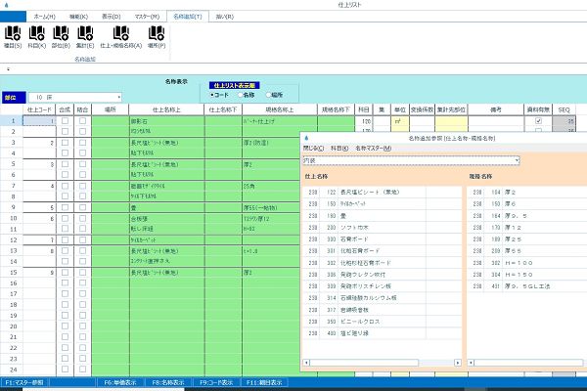Select the コード display-order radio button

pyautogui.click(x=212, y=95)
